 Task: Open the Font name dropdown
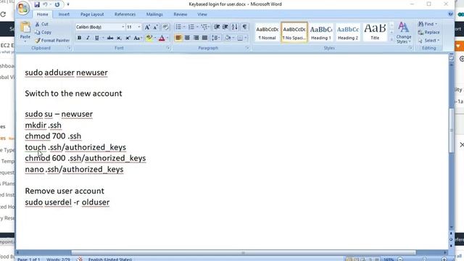coord(123,27)
